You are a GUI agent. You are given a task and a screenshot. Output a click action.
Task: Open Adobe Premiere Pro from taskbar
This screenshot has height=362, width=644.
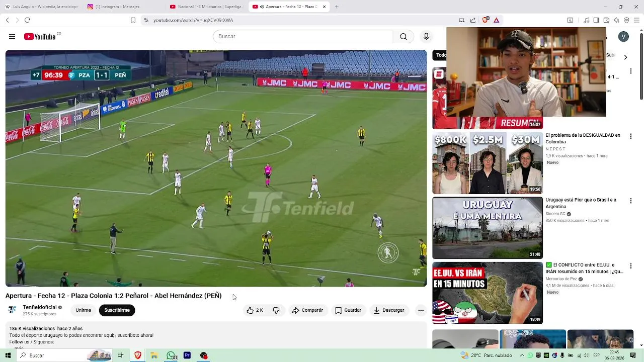click(187, 355)
